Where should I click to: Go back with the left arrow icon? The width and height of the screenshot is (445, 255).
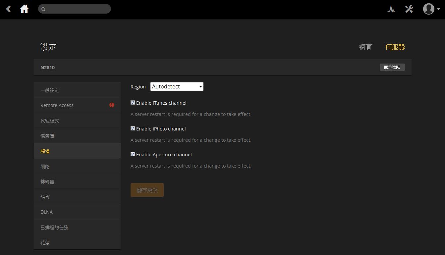[9, 9]
